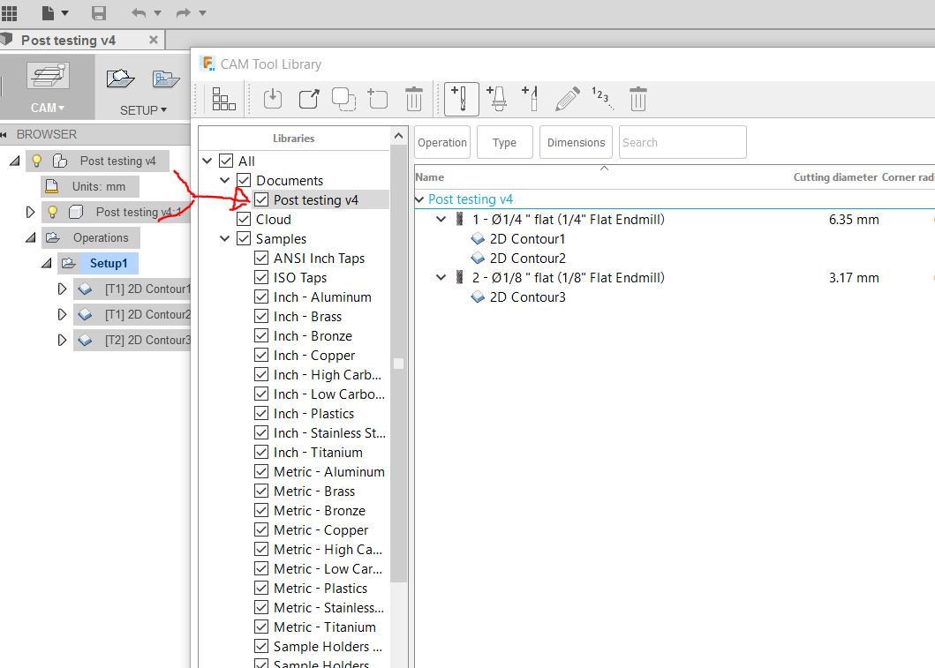935x668 pixels.
Task: Uncheck ANSI Inch Taps checkbox
Action: tap(261, 258)
